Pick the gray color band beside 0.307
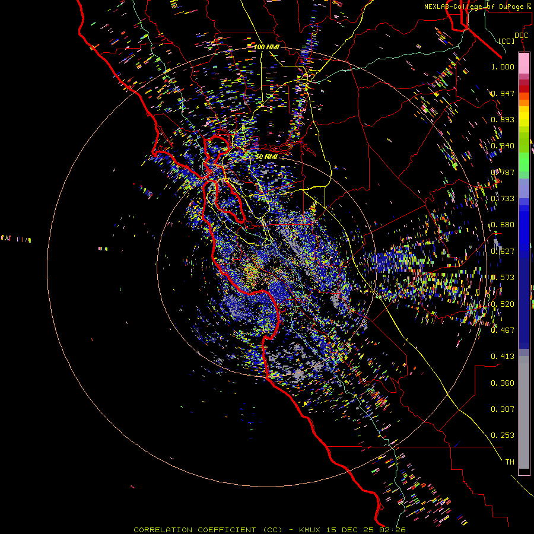The image size is (534, 534). (x=524, y=412)
